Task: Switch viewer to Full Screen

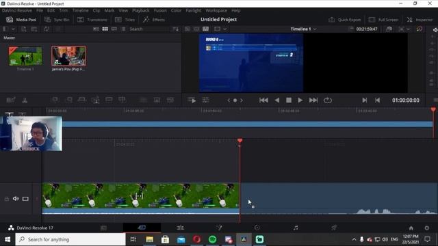Action: (x=383, y=20)
